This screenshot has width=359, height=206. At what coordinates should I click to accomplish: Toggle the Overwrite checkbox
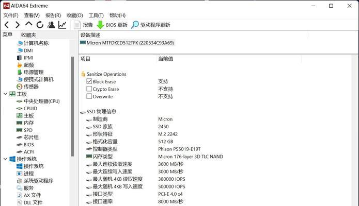coord(89,96)
